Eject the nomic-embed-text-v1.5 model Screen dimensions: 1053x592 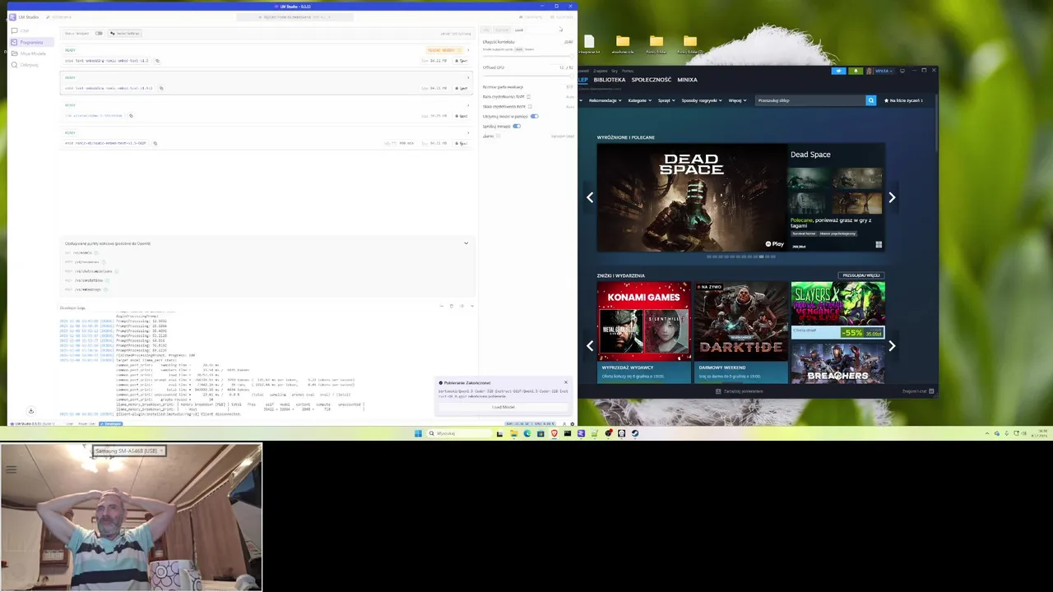point(462,61)
